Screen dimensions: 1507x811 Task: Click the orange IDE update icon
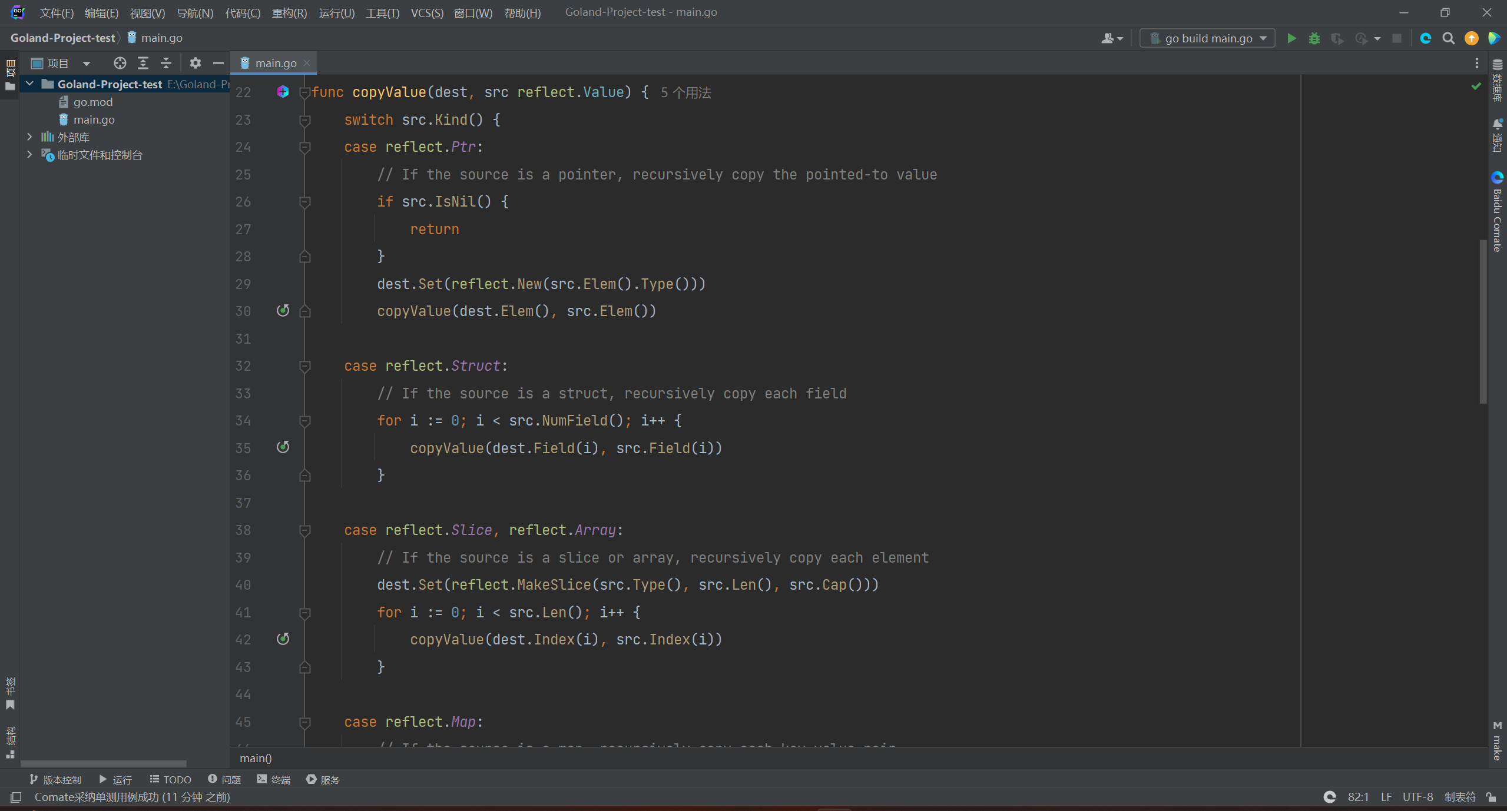click(x=1471, y=38)
